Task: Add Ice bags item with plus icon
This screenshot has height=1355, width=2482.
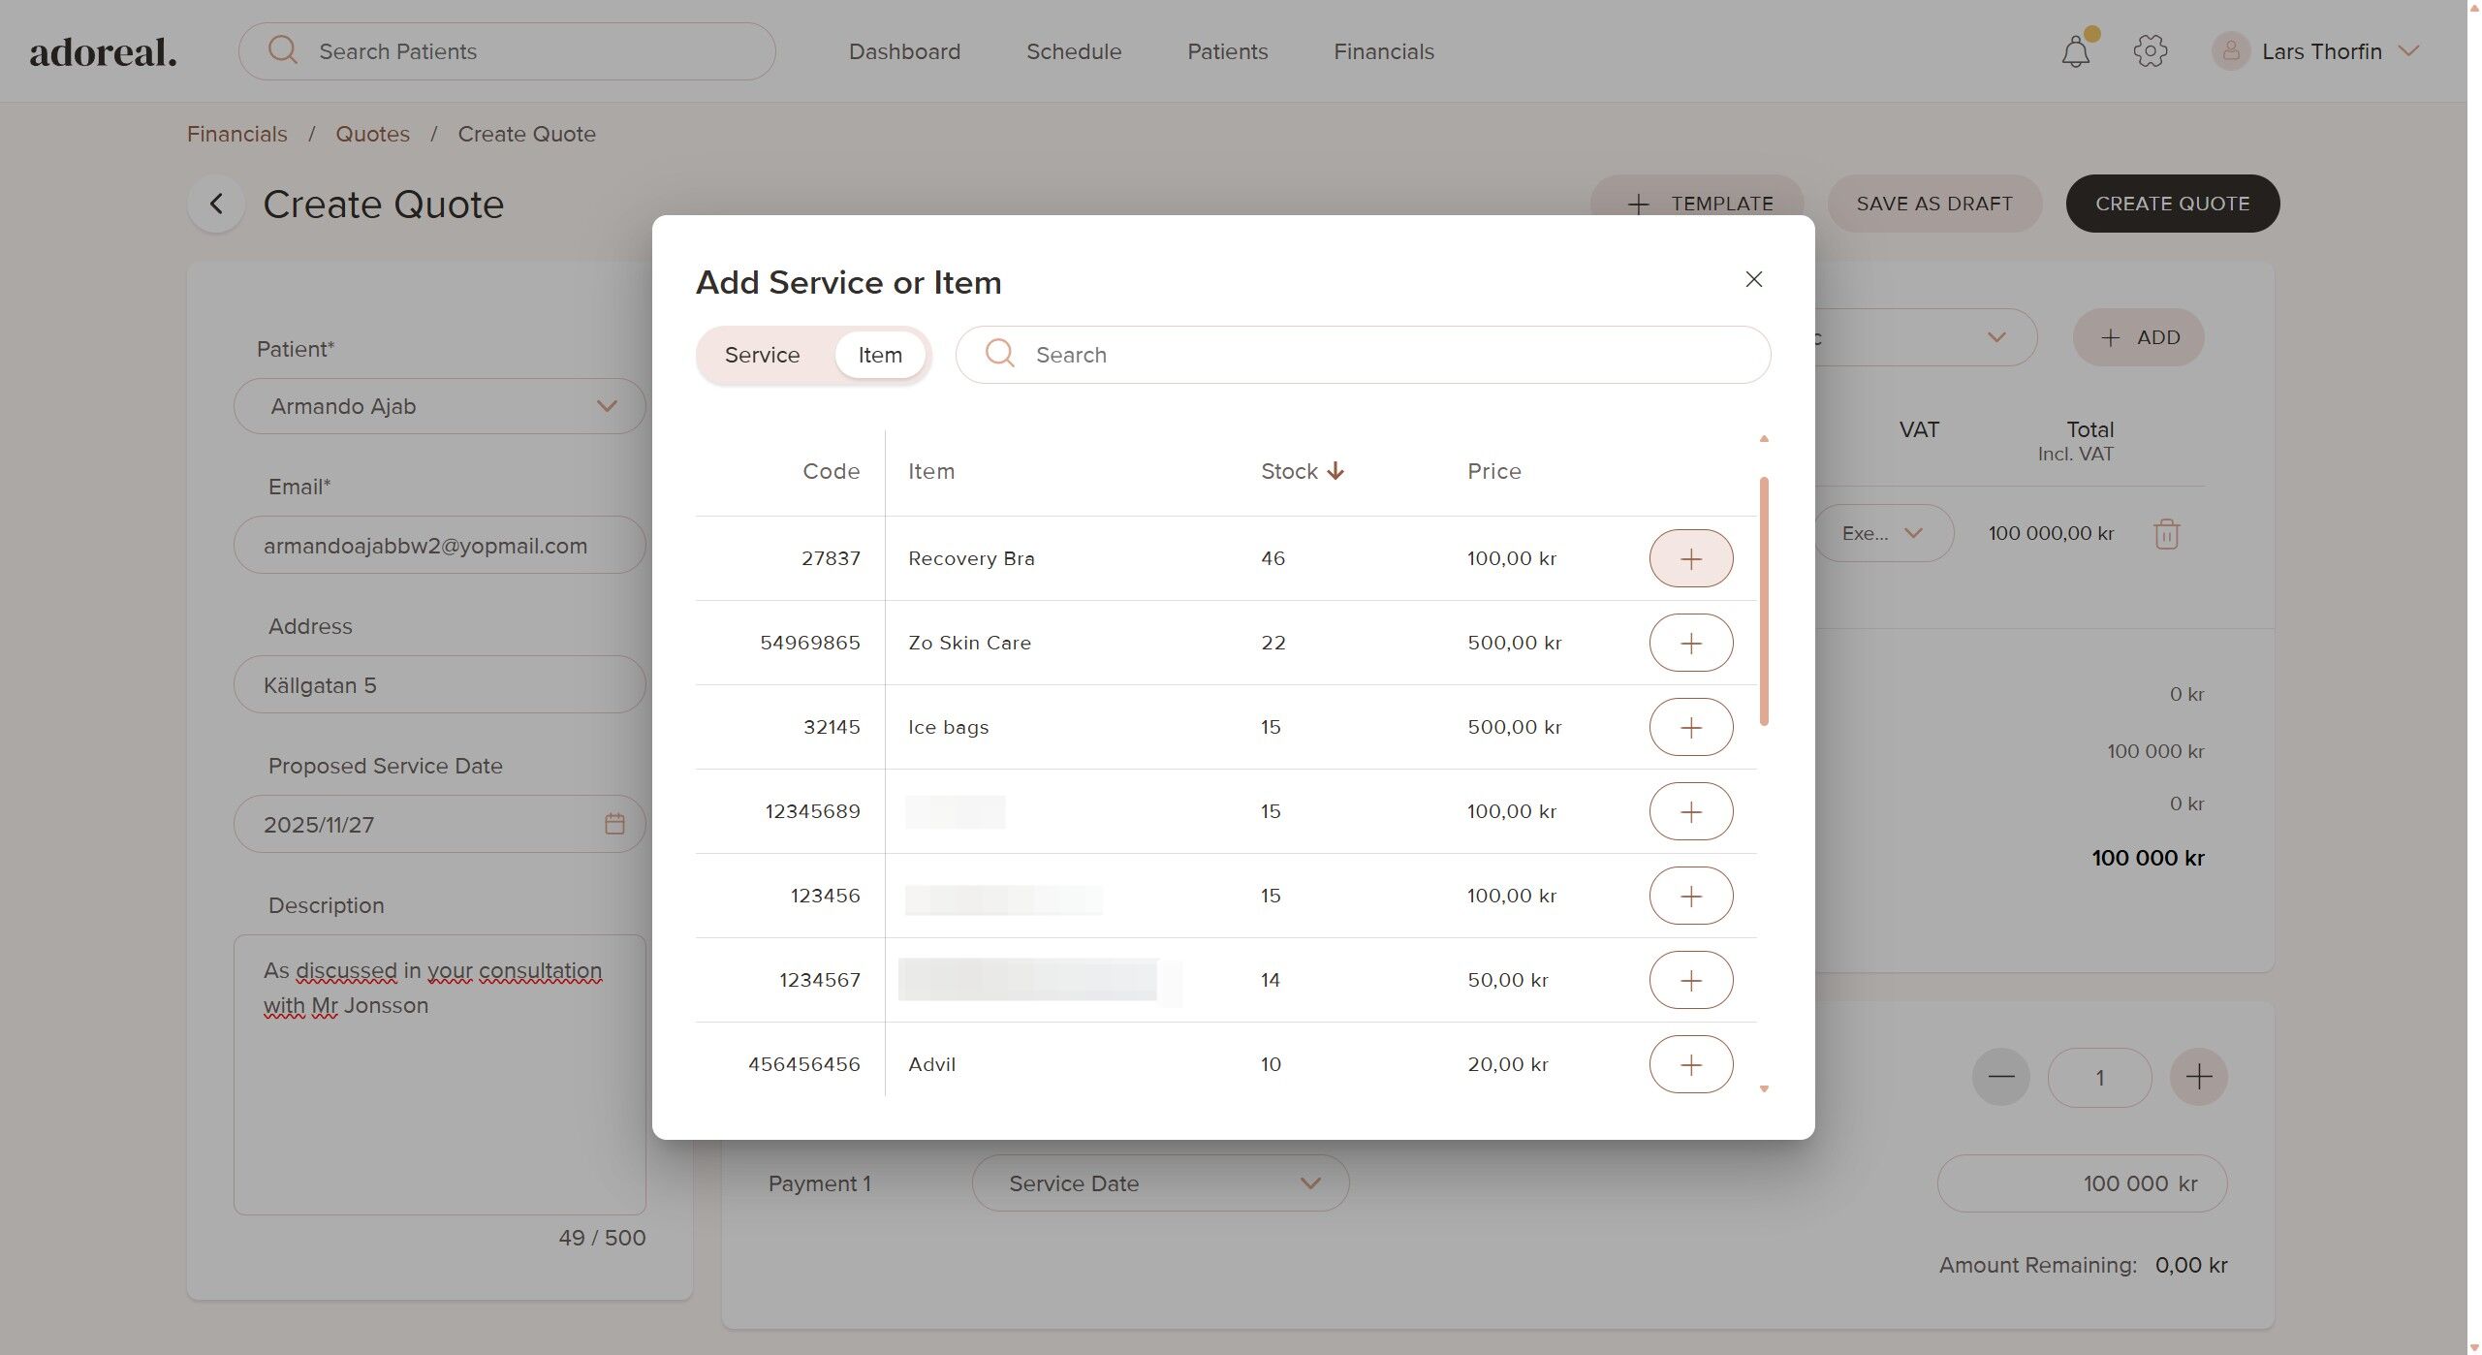Action: click(x=1690, y=727)
